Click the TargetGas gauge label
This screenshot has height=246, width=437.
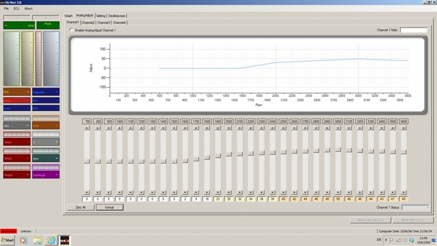click(x=46, y=92)
